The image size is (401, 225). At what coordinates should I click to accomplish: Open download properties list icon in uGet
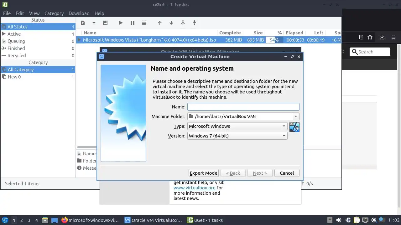point(144,23)
